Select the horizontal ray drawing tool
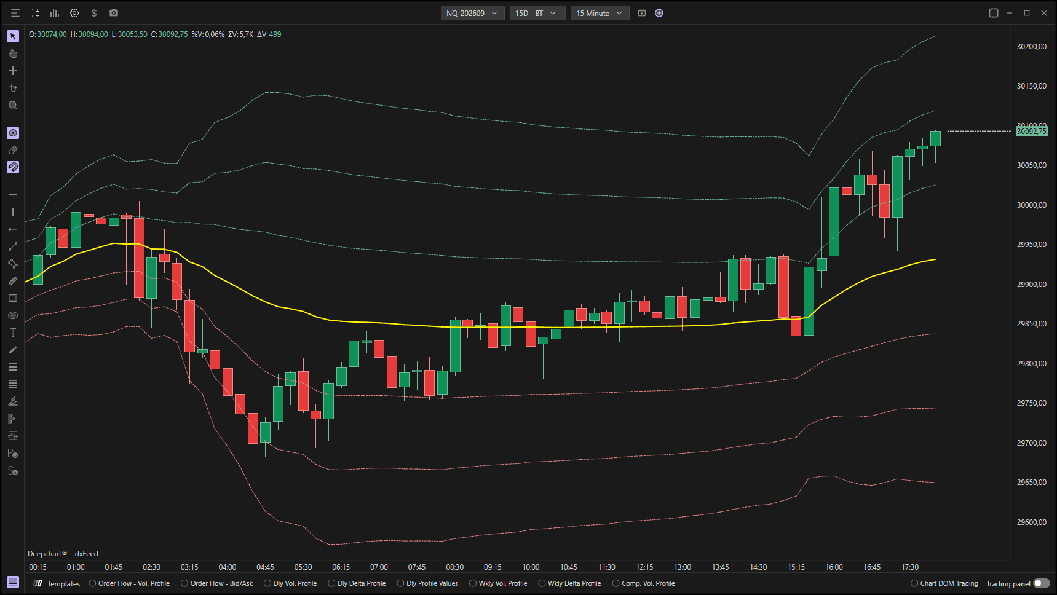This screenshot has height=595, width=1057. coord(13,229)
